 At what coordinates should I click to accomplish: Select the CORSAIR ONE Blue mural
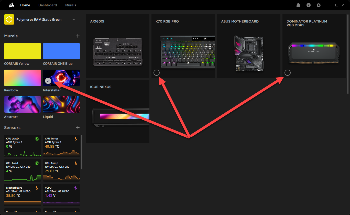61,51
